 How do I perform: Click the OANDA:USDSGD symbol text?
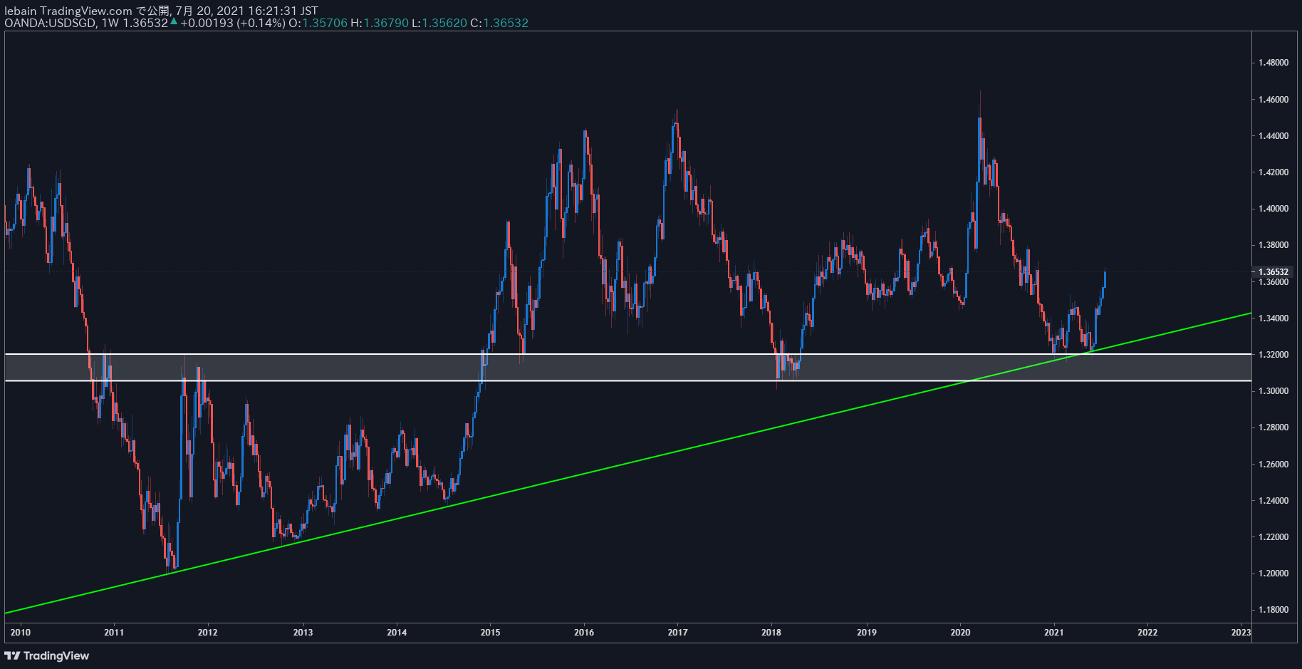click(x=50, y=23)
